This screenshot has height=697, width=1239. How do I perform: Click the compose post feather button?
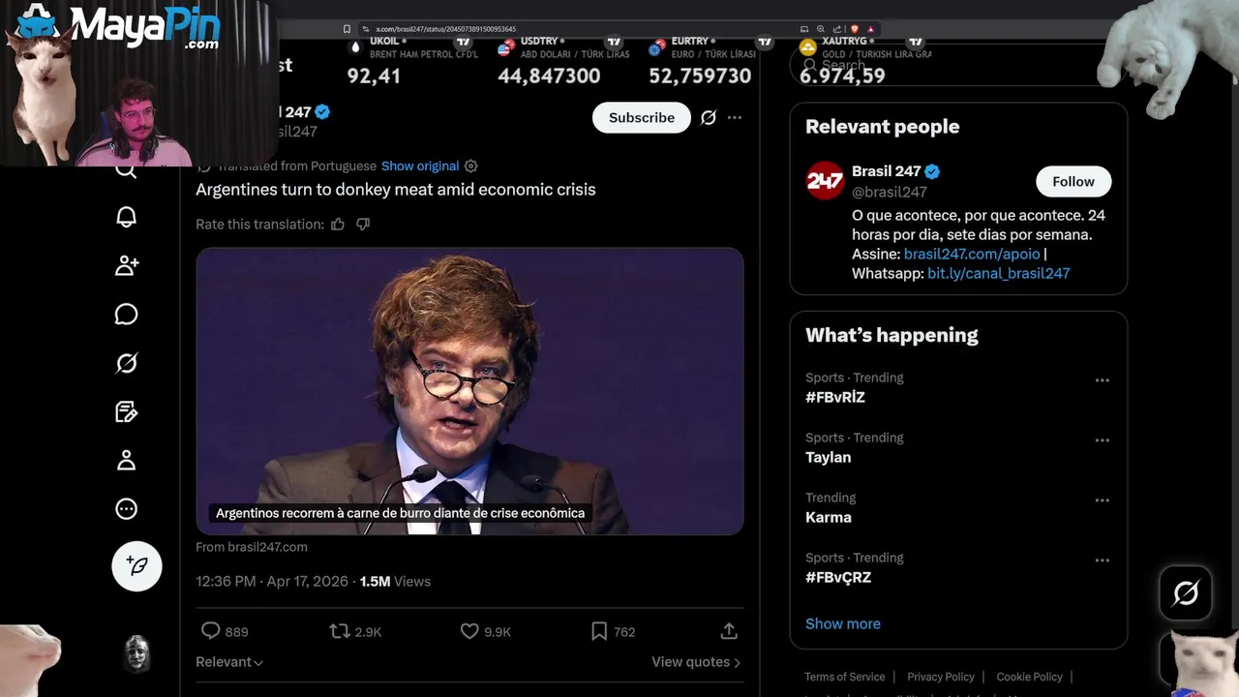pyautogui.click(x=136, y=566)
